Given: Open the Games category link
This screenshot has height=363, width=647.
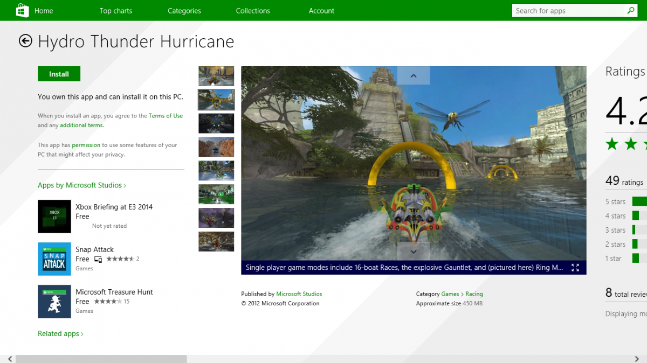Looking at the screenshot, I should pyautogui.click(x=450, y=294).
